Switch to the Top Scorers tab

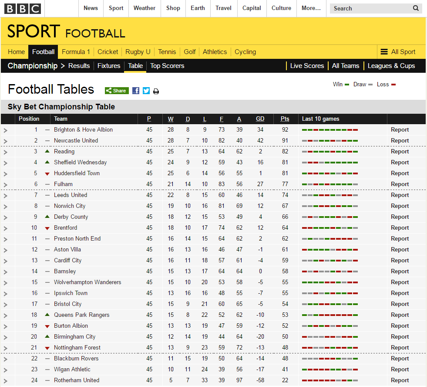[x=167, y=66]
